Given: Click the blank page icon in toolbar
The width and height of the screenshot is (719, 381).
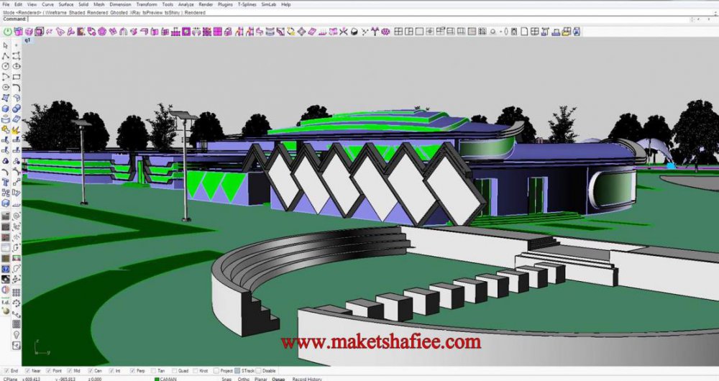Looking at the screenshot, I should point(524,32).
